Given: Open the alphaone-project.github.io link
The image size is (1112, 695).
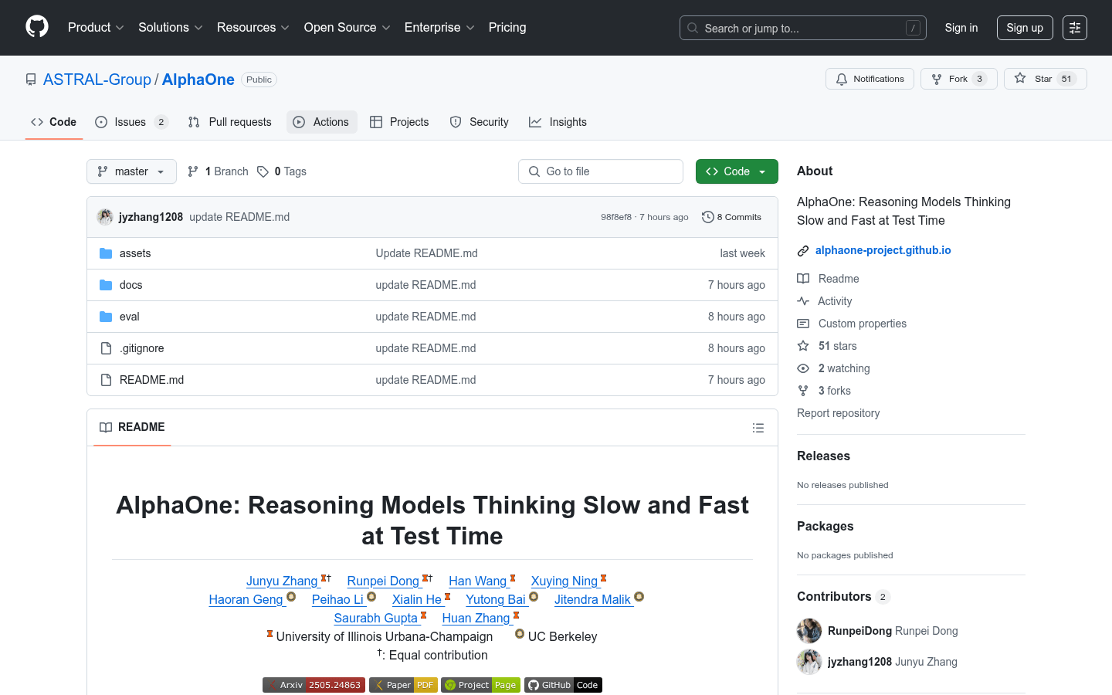Looking at the screenshot, I should pos(883,250).
